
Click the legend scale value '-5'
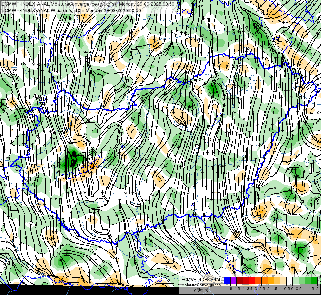[230, 289]
